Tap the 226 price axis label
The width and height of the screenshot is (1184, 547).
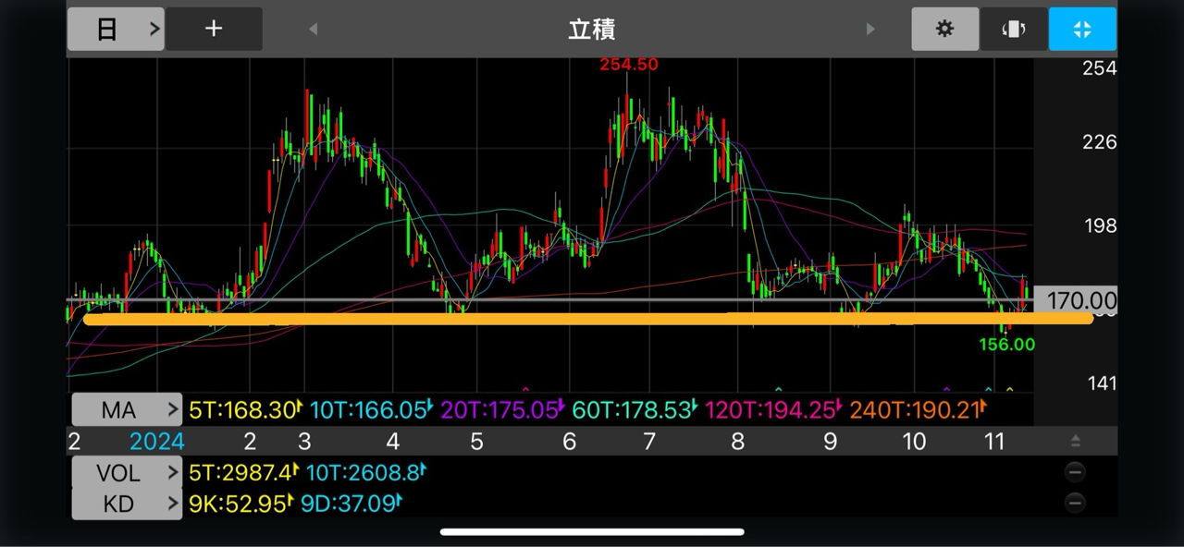click(1100, 142)
